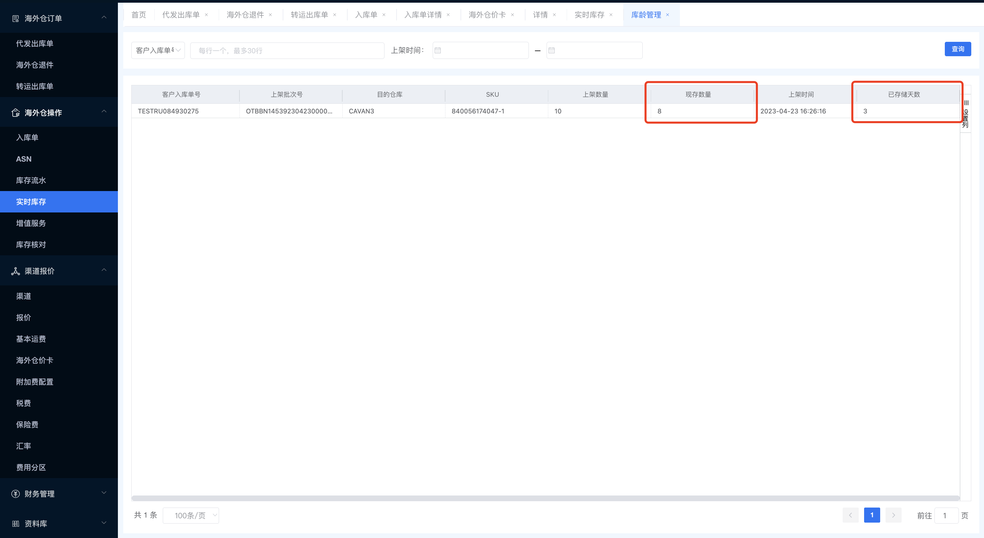Click the 财务管理 section icon
The image size is (984, 538).
[16, 494]
